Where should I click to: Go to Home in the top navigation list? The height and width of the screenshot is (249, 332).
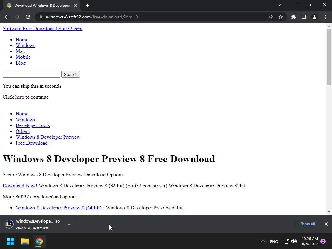22,40
